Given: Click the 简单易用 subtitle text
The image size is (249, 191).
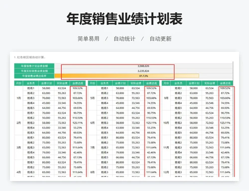Looking at the screenshot, I should [x=89, y=39].
